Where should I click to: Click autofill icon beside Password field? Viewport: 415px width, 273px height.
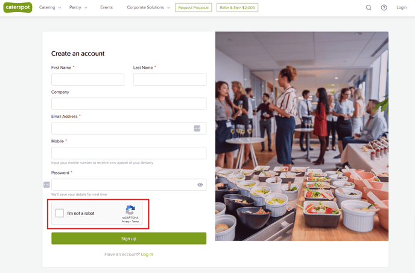[x=46, y=184]
